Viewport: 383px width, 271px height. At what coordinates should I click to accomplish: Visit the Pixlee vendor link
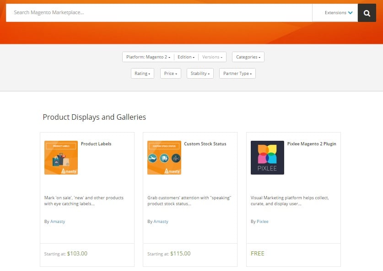pos(263,222)
